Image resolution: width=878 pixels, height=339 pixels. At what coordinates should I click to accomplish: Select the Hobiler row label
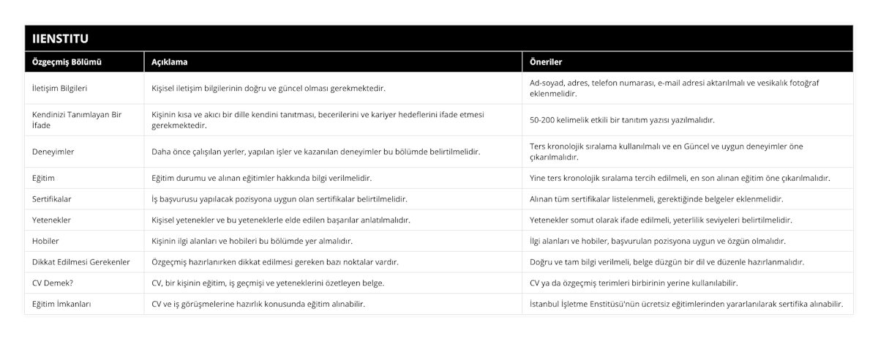45,240
